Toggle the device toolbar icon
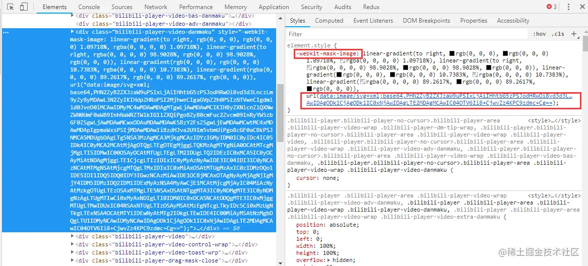 [x=24, y=7]
